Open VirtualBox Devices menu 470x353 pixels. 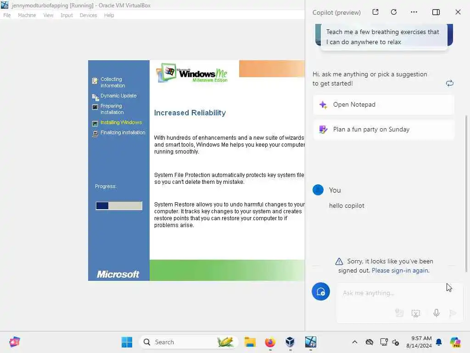click(88, 15)
